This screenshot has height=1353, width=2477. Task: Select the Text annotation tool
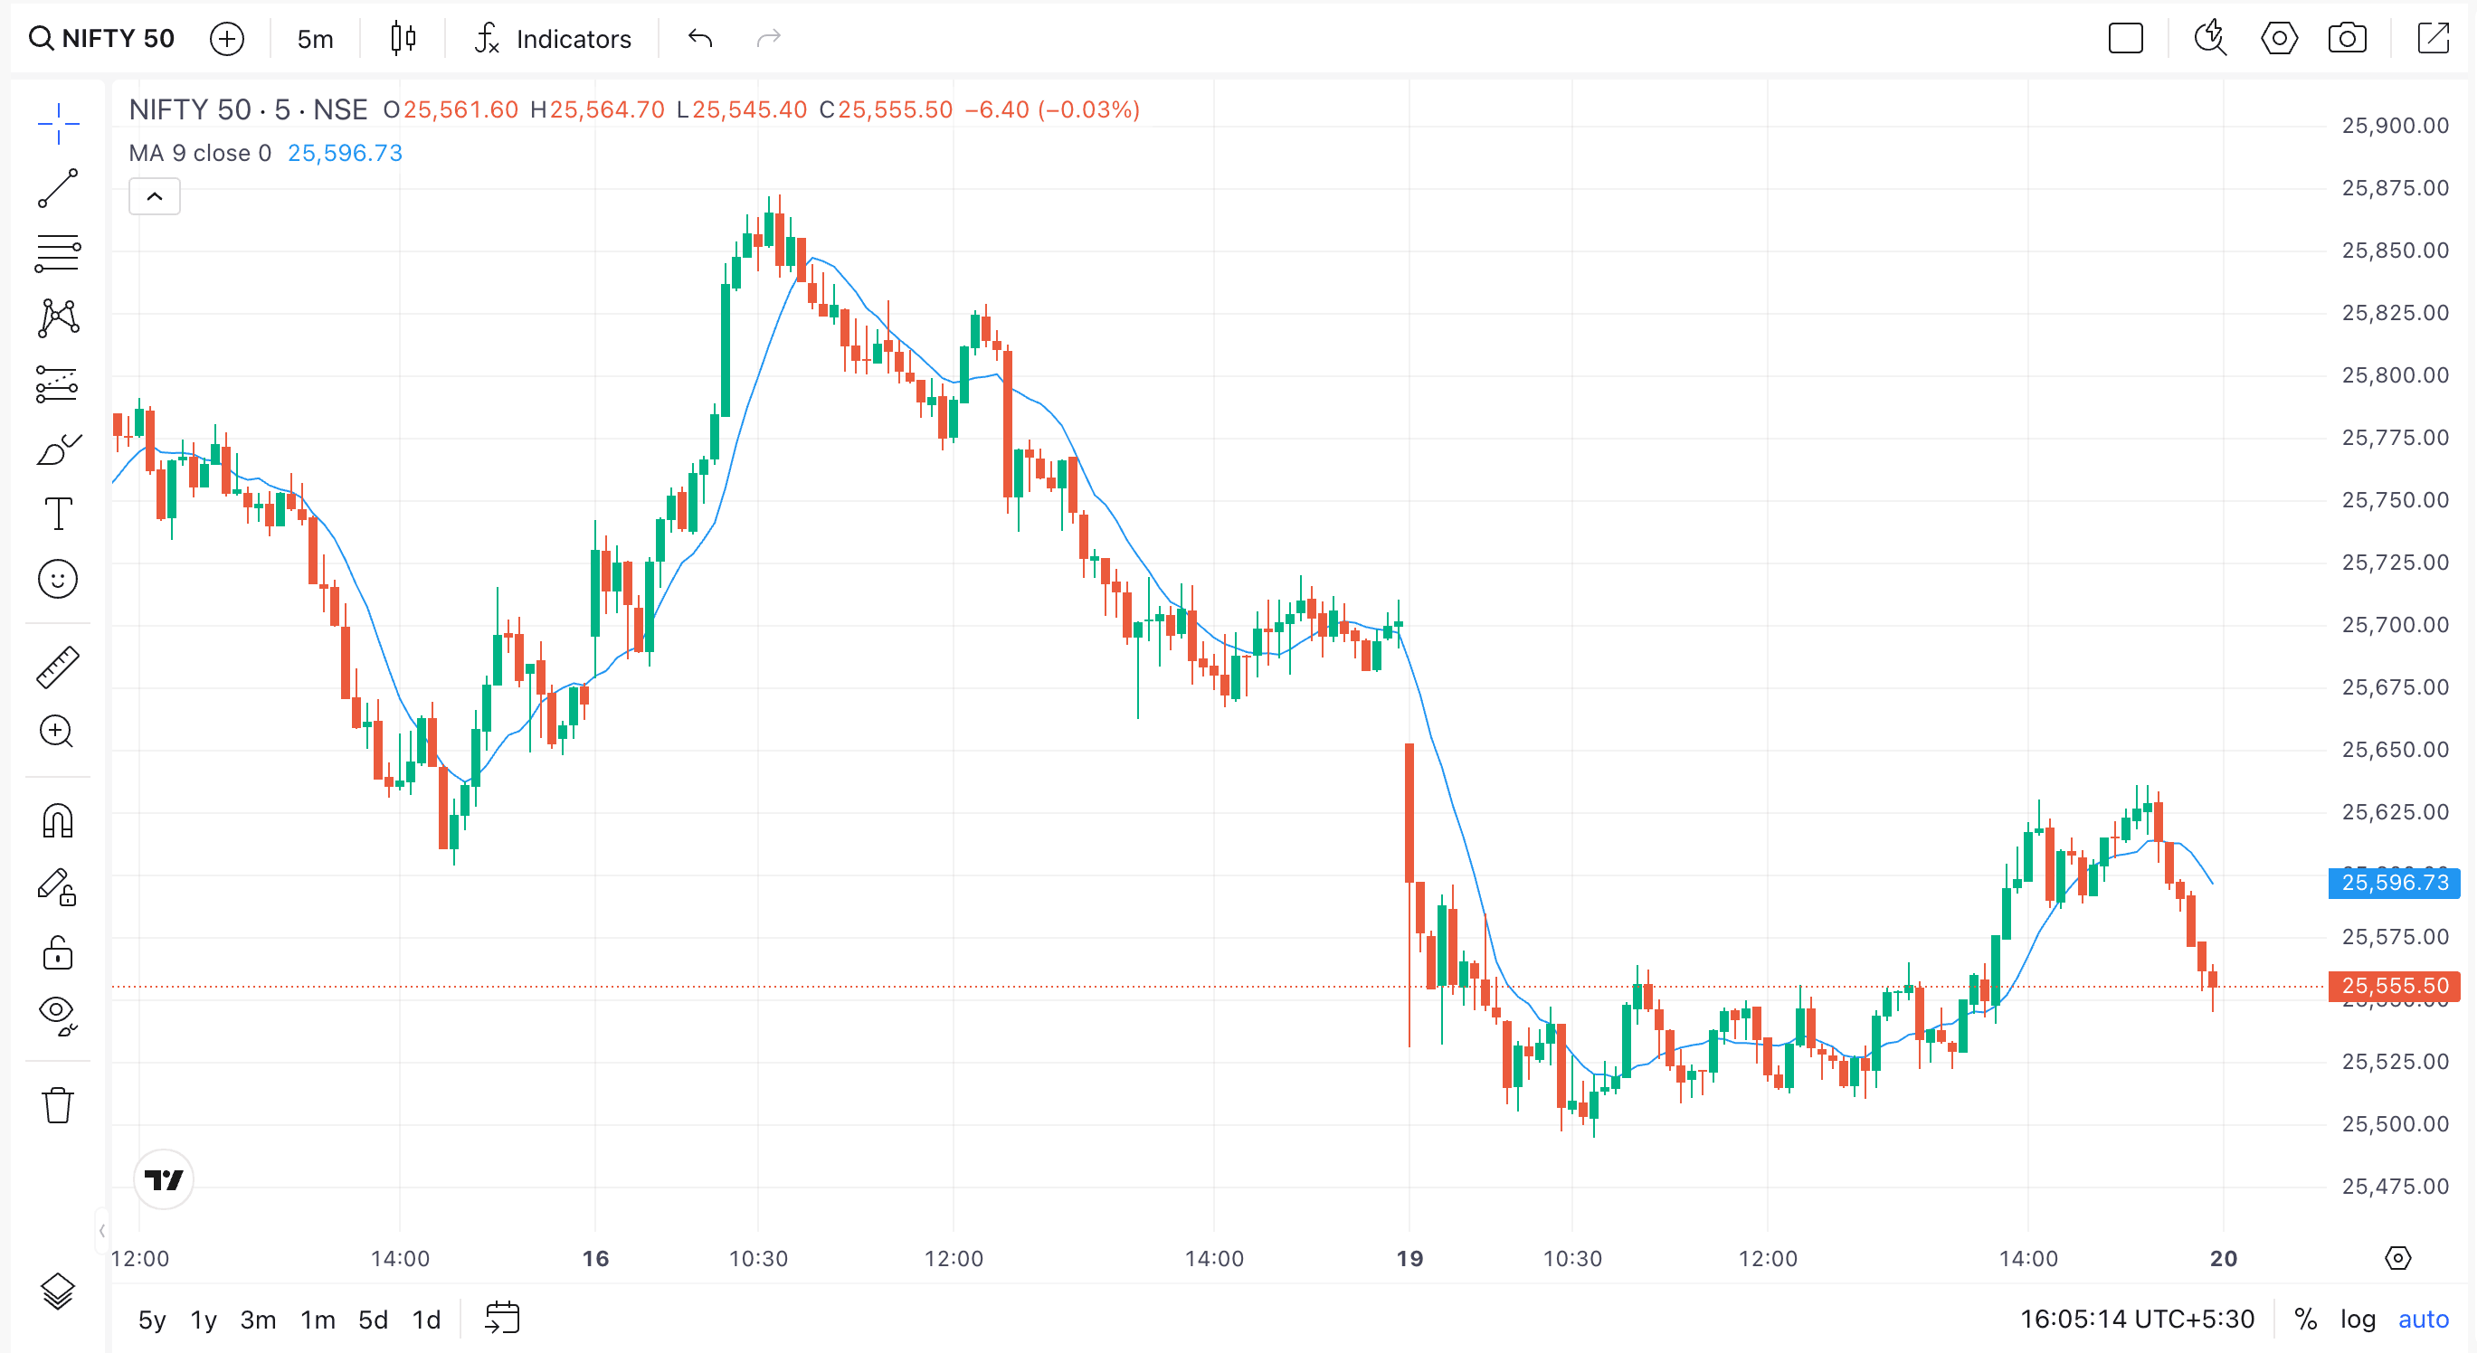click(x=58, y=514)
